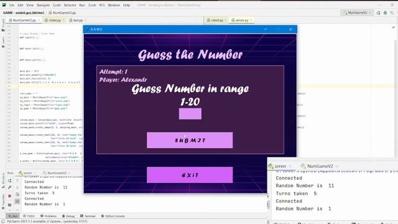The image size is (398, 224).
Task: Open the Edit menu
Action: [x=21, y=5]
